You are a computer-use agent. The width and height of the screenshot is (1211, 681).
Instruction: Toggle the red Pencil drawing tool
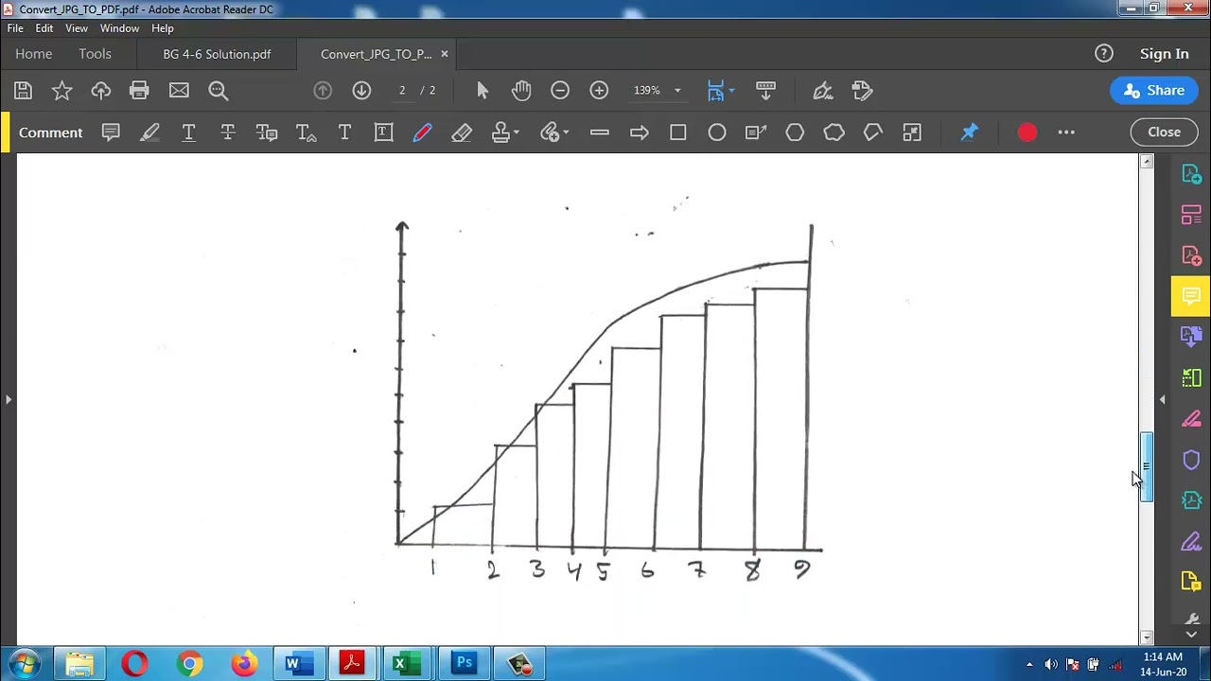422,132
